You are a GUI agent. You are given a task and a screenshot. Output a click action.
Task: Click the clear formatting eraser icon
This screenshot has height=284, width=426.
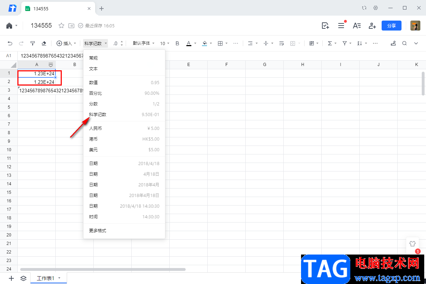44,43
